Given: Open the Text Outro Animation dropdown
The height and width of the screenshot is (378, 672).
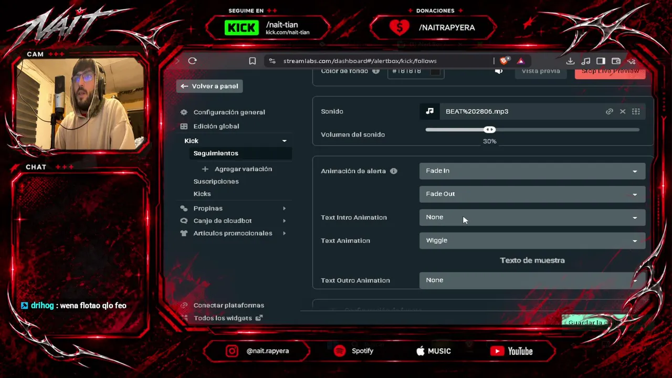Looking at the screenshot, I should pyautogui.click(x=532, y=280).
